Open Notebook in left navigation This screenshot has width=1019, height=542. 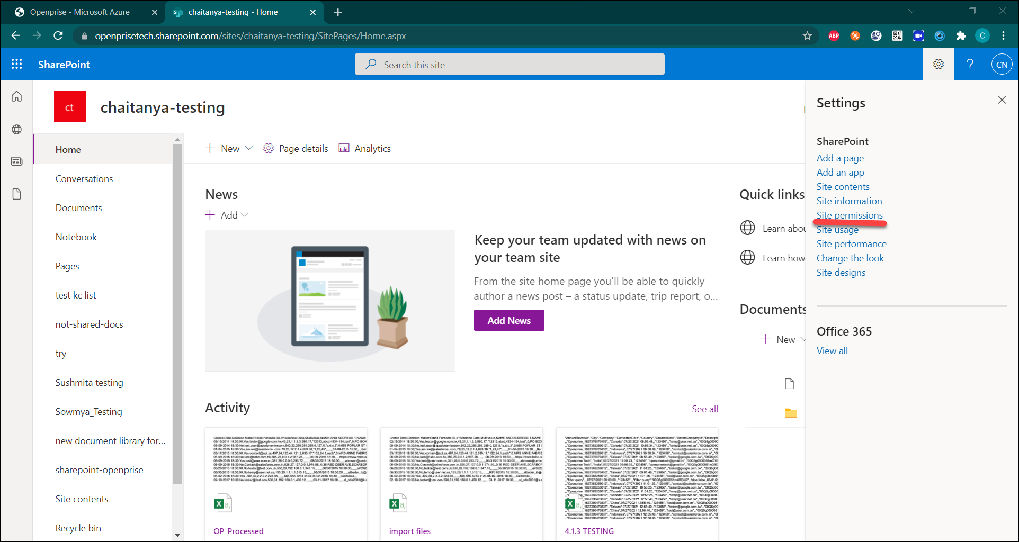coord(76,237)
